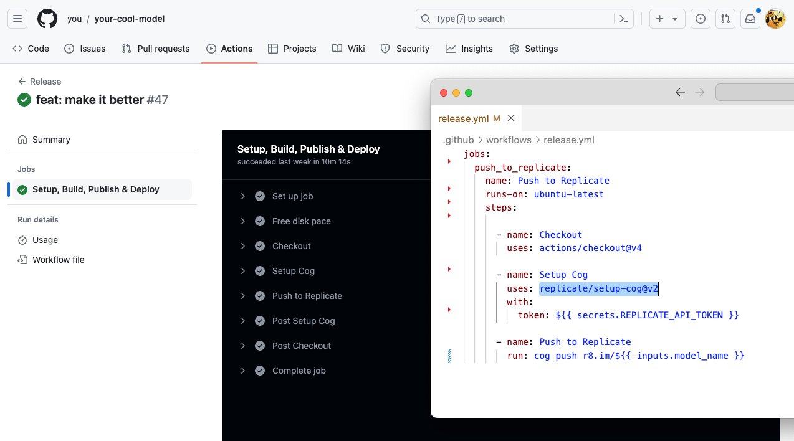Switch to the Pull requests tab
This screenshot has width=794, height=441.
click(156, 49)
